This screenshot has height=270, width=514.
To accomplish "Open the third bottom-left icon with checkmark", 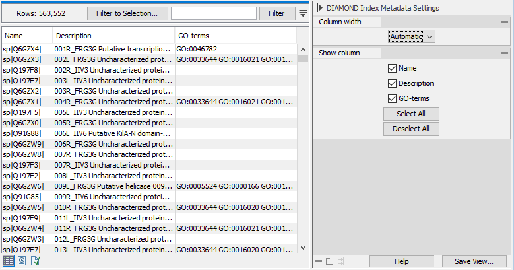I will (x=35, y=261).
